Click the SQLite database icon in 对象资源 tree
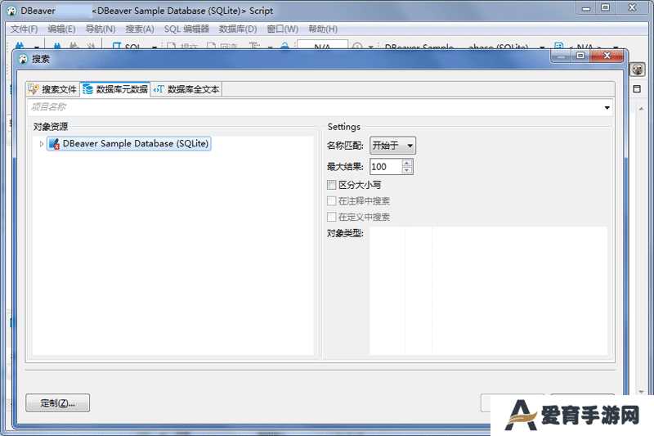 pyautogui.click(x=54, y=143)
